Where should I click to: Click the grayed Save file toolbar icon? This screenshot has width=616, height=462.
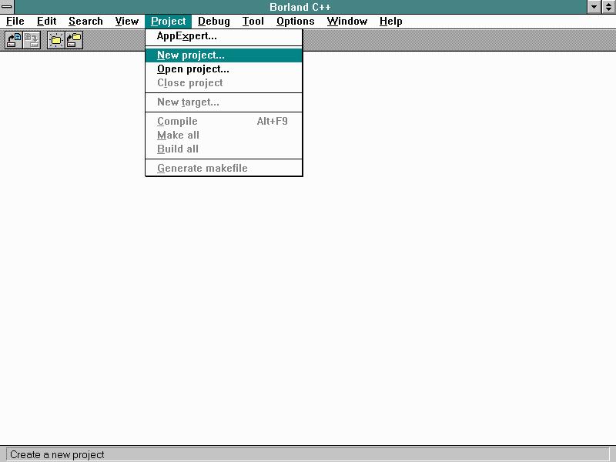[x=32, y=40]
